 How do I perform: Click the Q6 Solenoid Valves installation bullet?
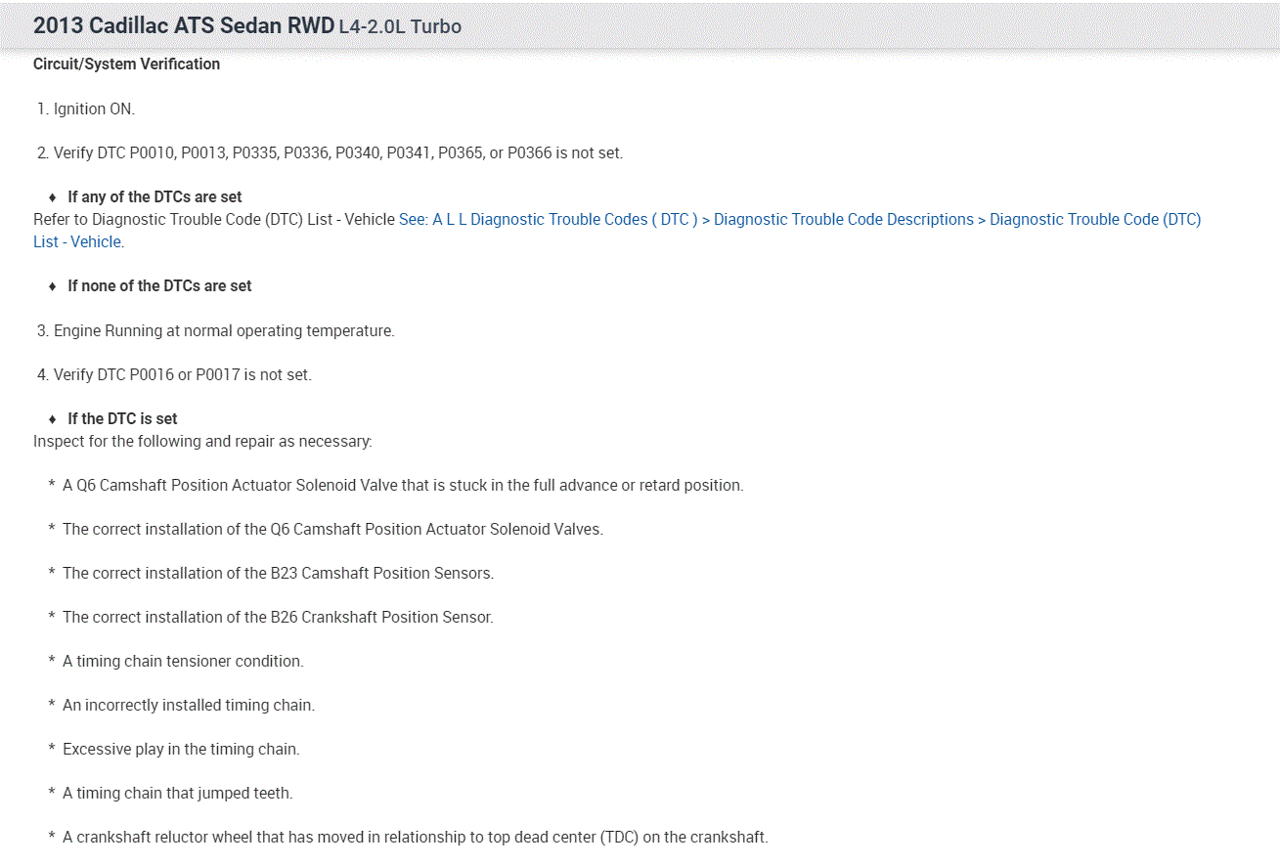[332, 530]
